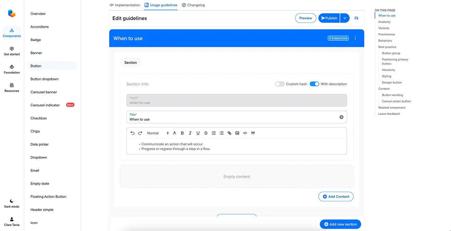Click the 0 Subsection badge
Image resolution: width=451 pixels, height=231 pixels.
pos(338,38)
